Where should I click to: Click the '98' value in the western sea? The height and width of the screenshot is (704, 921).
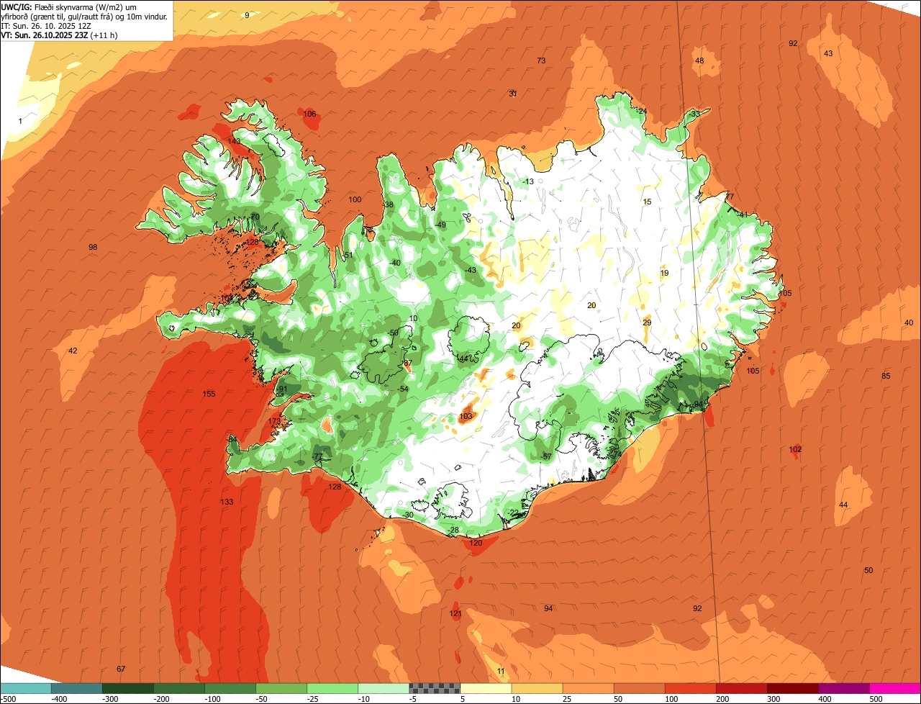point(93,247)
